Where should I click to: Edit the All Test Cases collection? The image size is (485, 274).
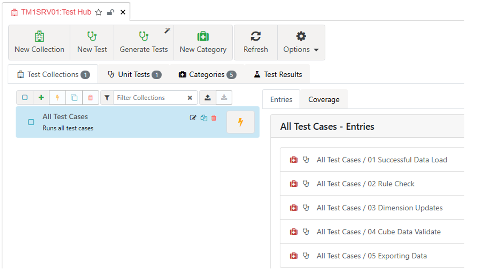[x=193, y=118]
